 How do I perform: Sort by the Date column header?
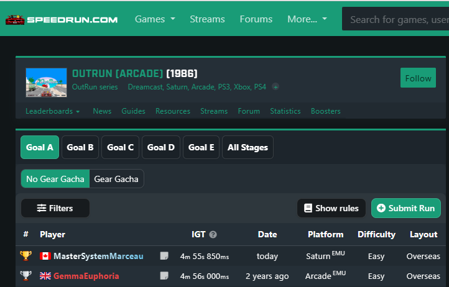(x=267, y=234)
